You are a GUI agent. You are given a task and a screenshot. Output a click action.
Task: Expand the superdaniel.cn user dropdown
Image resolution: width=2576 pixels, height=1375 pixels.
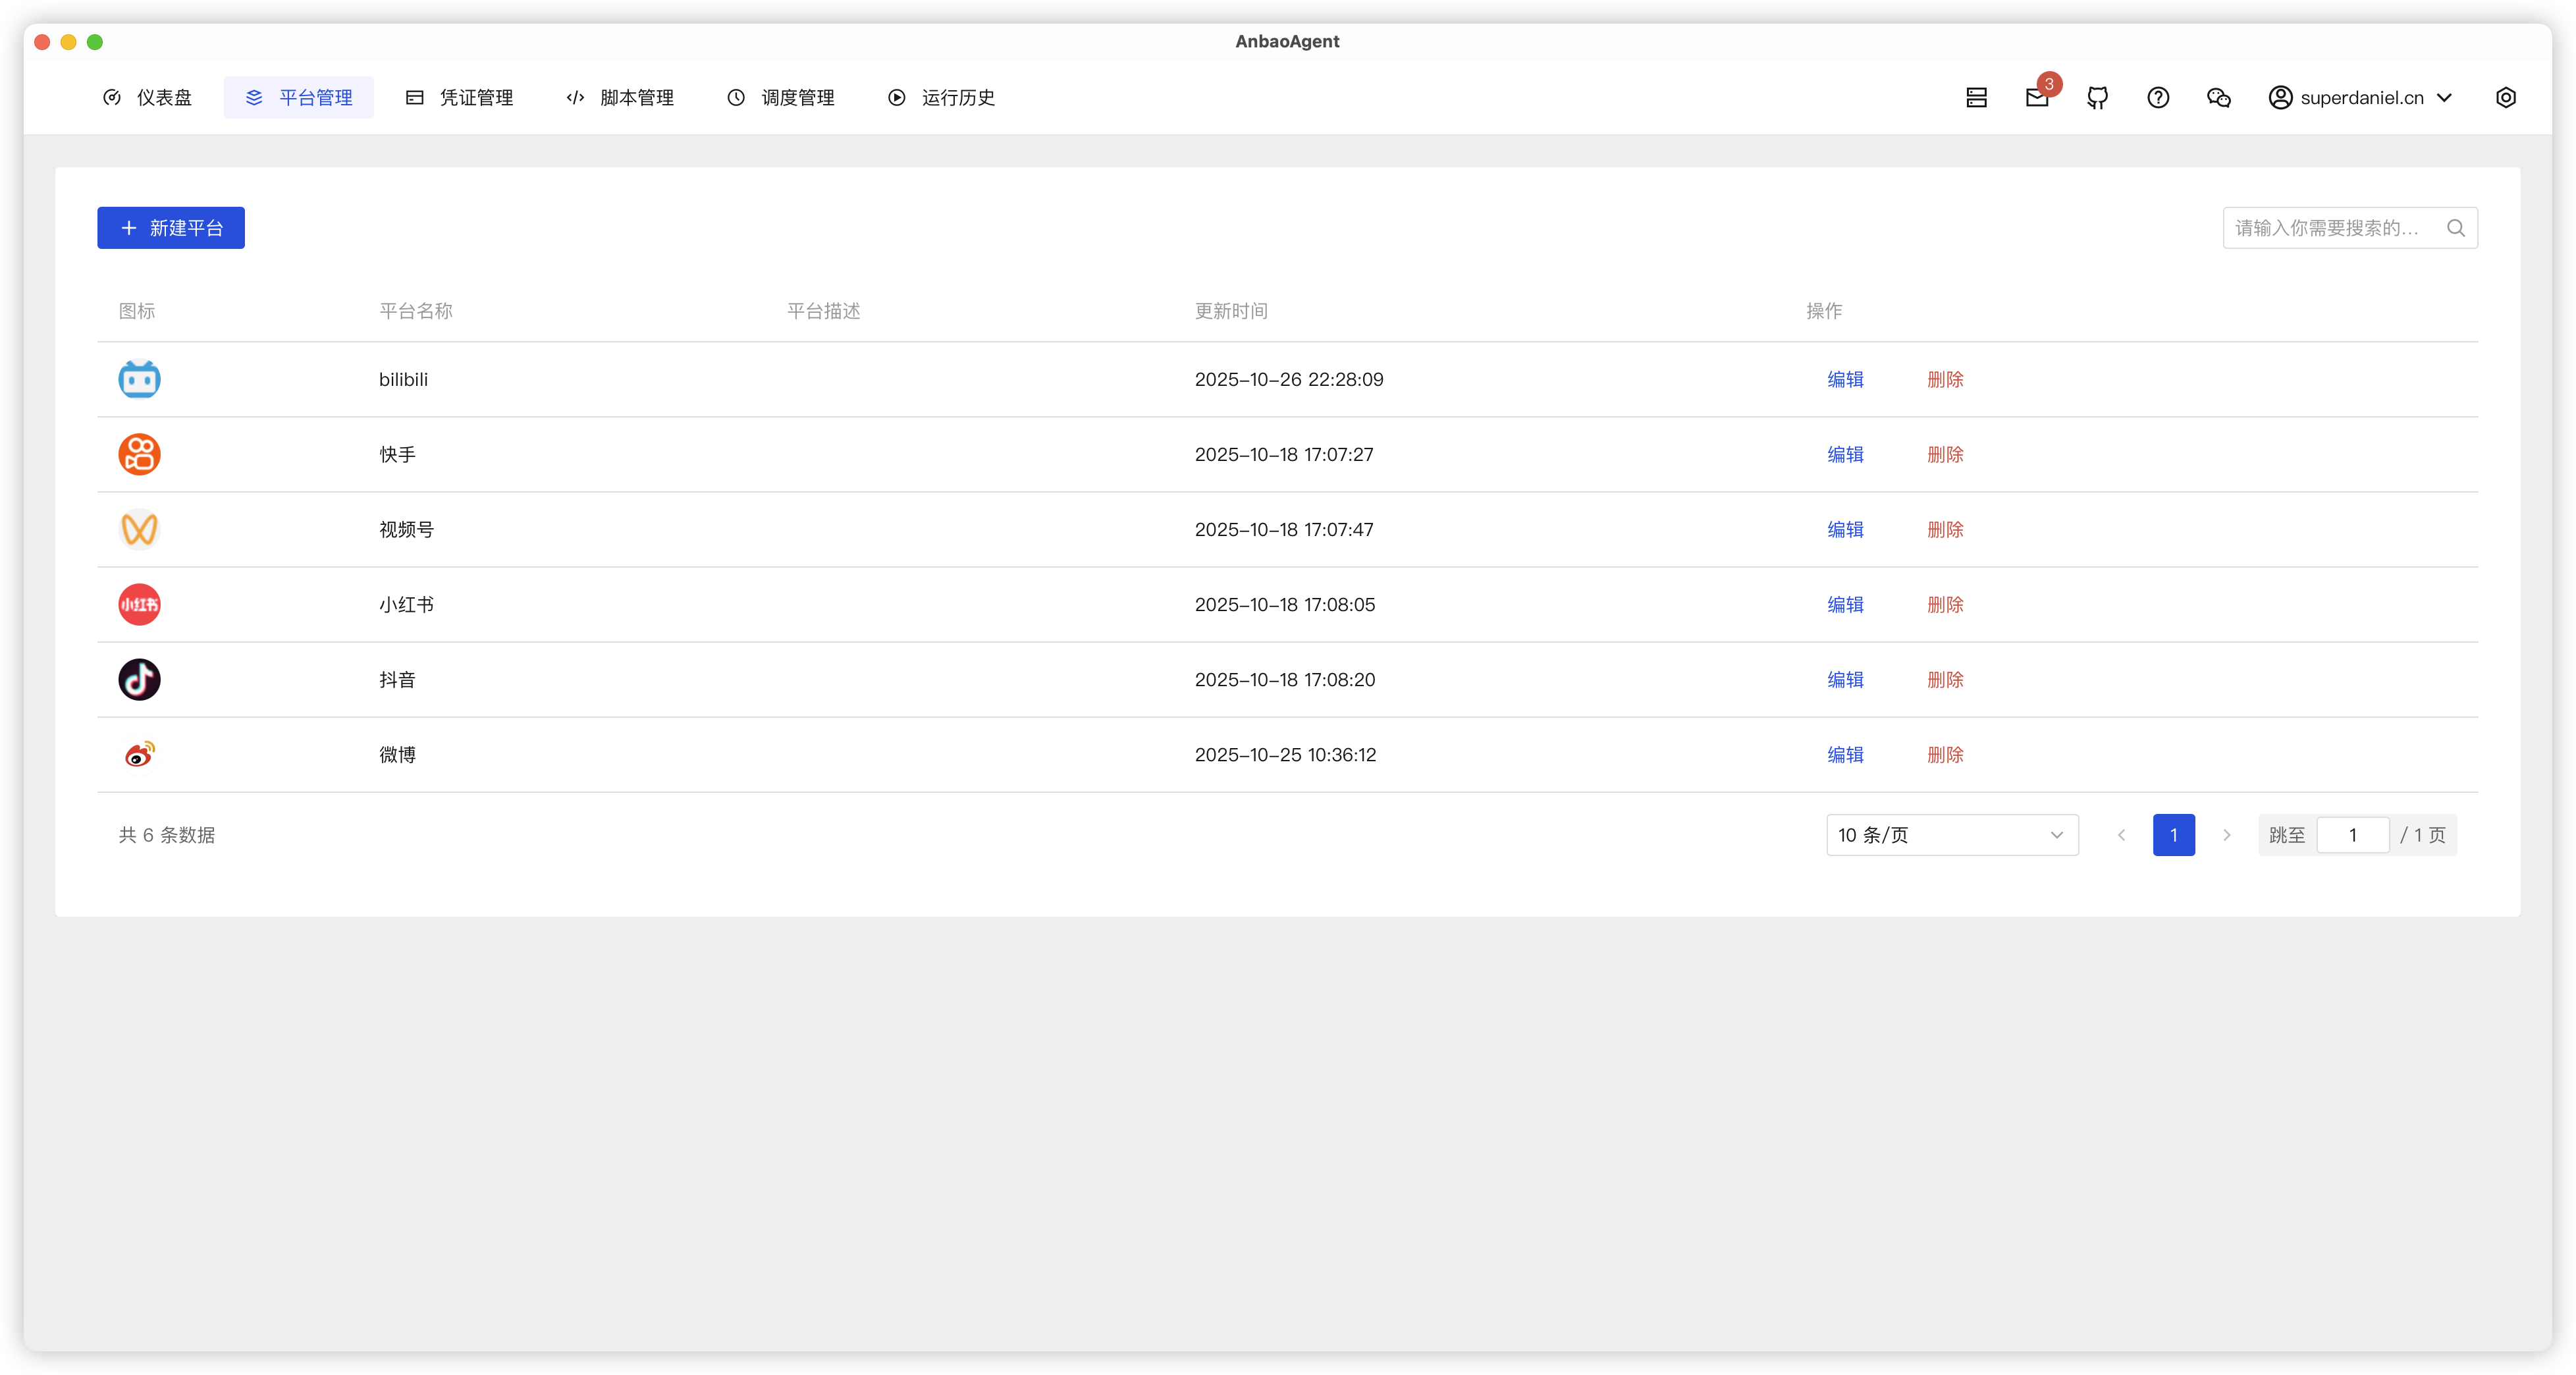coord(2360,97)
